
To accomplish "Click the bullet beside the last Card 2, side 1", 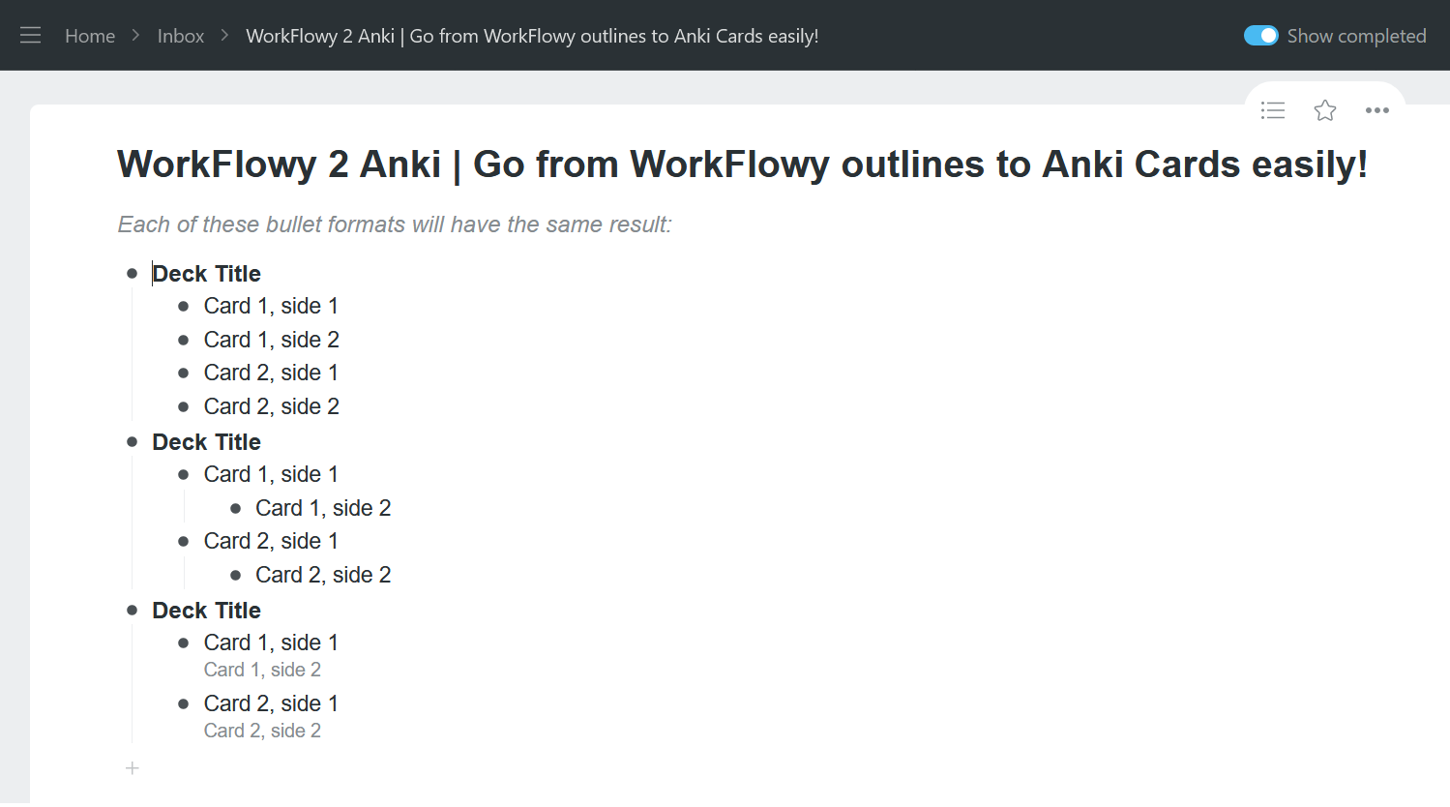I will click(184, 703).
